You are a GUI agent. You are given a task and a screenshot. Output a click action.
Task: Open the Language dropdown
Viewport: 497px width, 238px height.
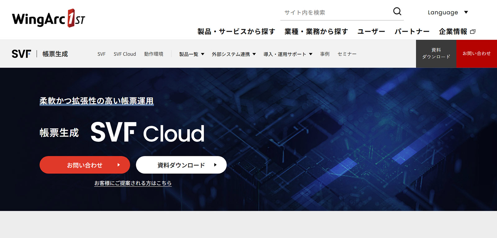coord(448,12)
